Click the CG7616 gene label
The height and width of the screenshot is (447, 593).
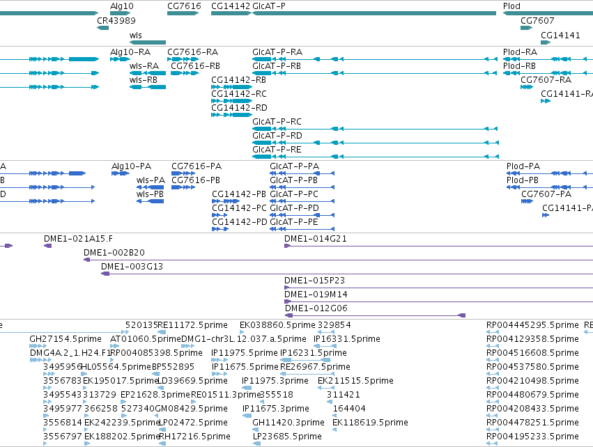[x=184, y=6]
